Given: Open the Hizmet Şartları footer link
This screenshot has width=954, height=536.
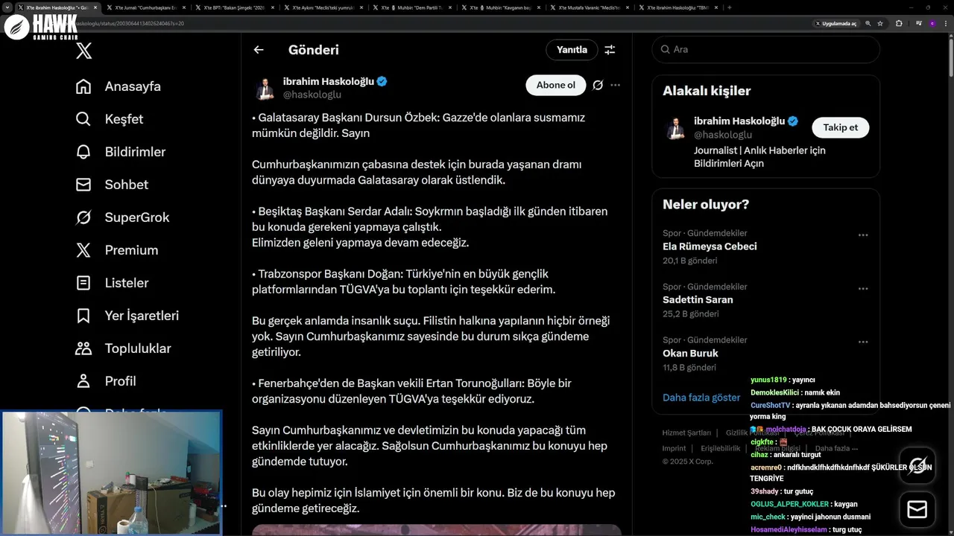Looking at the screenshot, I should coord(686,433).
